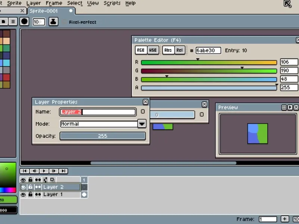
Task: Select the Layer 2 row in timeline
Action: pos(61,187)
